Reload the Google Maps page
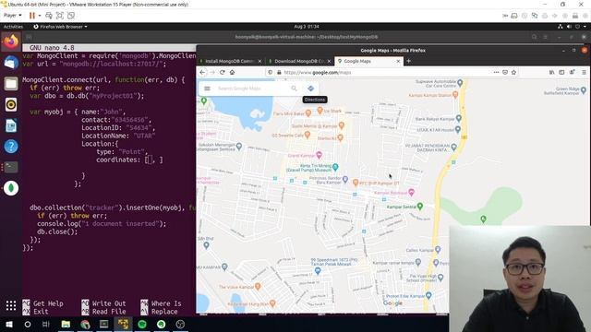Viewport: 591px width, 332px height. 222,72
